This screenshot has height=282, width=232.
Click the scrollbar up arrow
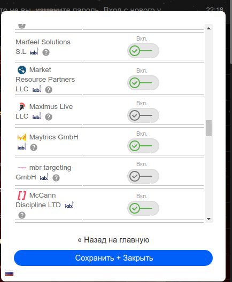tap(209, 28)
